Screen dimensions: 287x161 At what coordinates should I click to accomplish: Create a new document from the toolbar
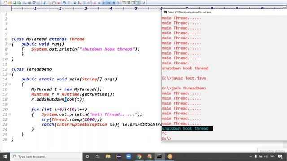(5, 3)
